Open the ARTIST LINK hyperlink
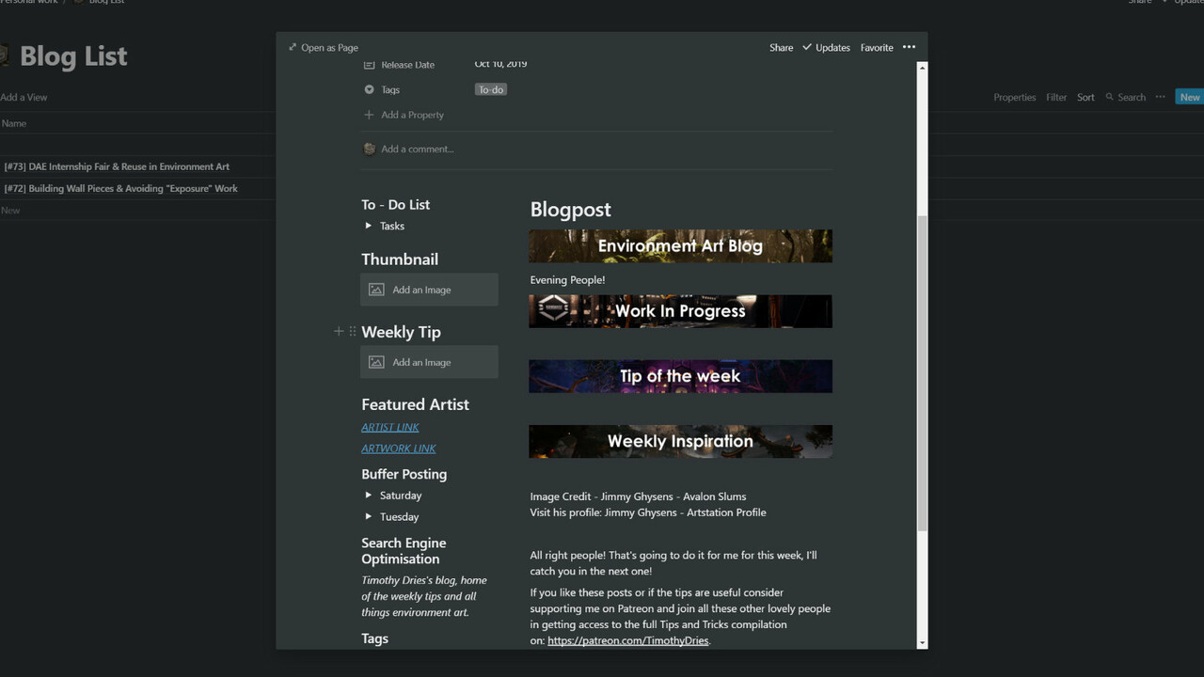The height and width of the screenshot is (677, 1204). (x=390, y=427)
